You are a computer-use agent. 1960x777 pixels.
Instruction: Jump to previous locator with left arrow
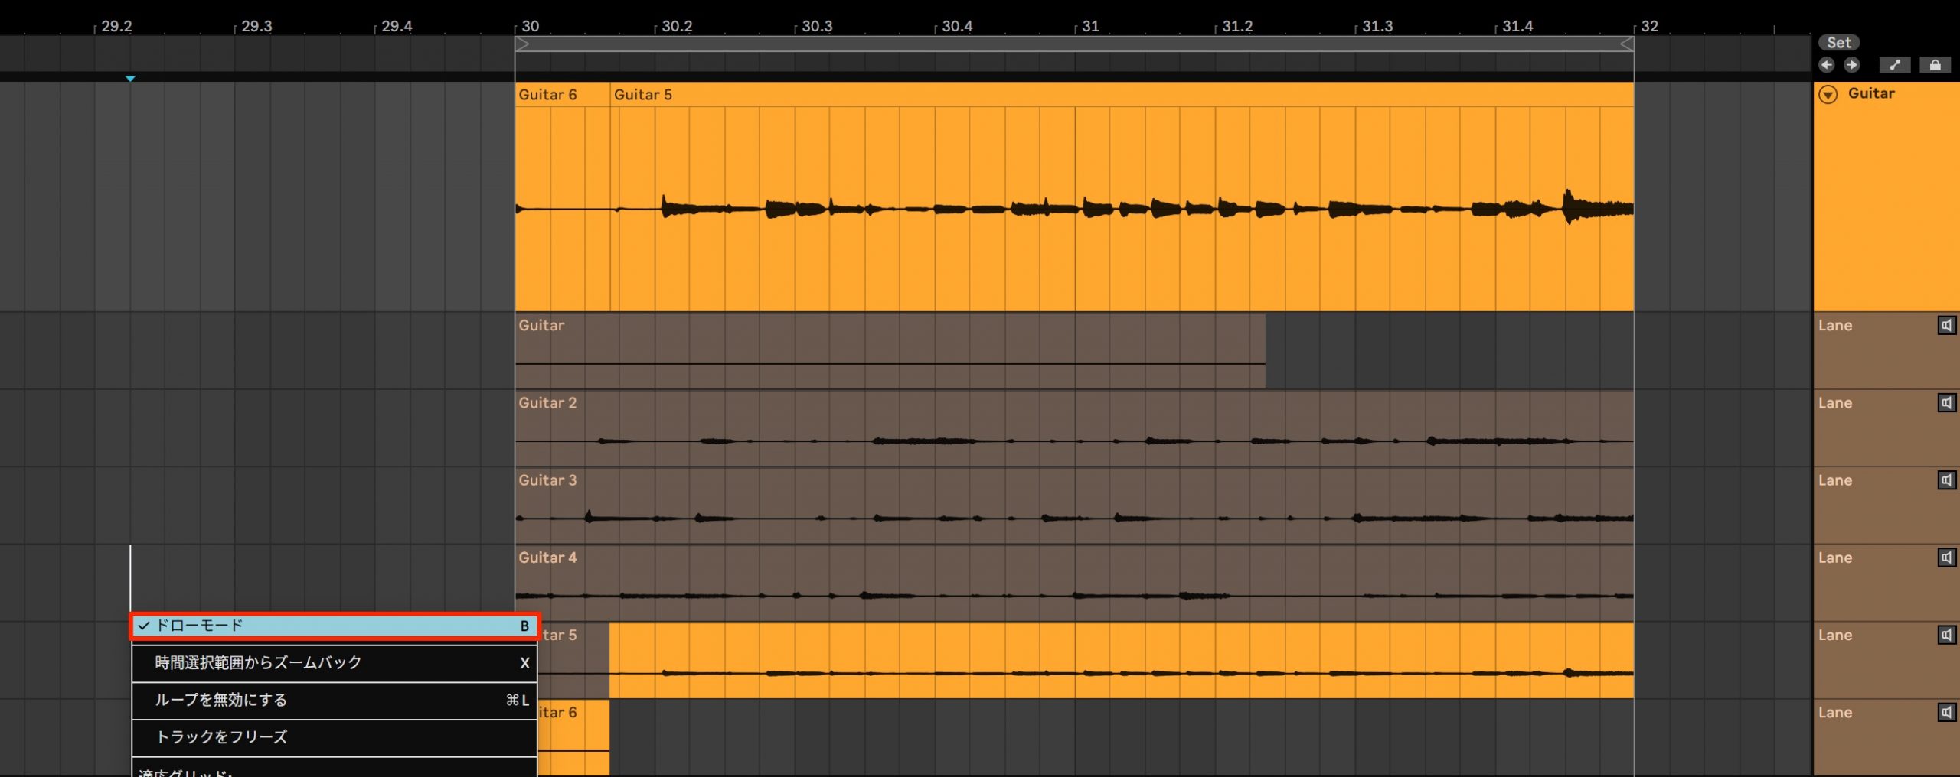point(1827,65)
